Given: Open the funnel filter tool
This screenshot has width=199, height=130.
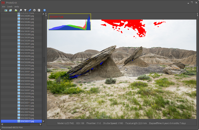Looking at the screenshot, I should [25, 10].
